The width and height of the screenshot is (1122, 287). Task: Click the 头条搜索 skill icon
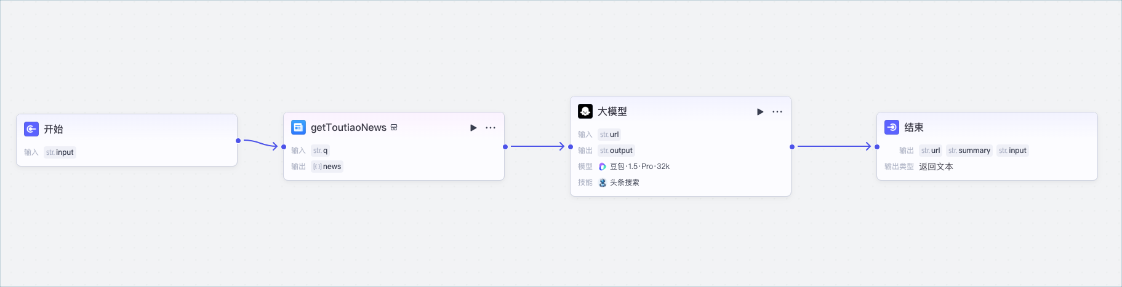click(603, 183)
